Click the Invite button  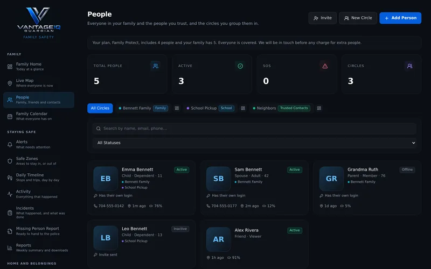[x=322, y=18]
